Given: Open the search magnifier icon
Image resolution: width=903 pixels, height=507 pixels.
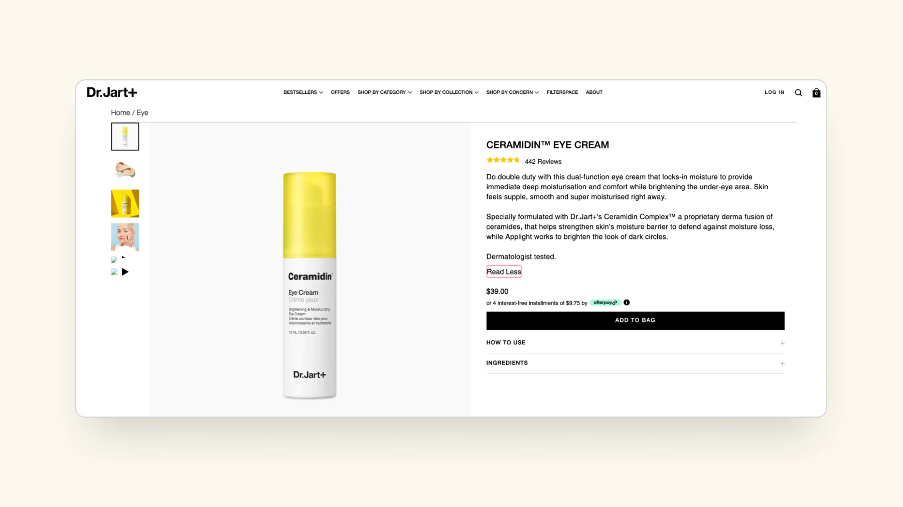Looking at the screenshot, I should 798,93.
